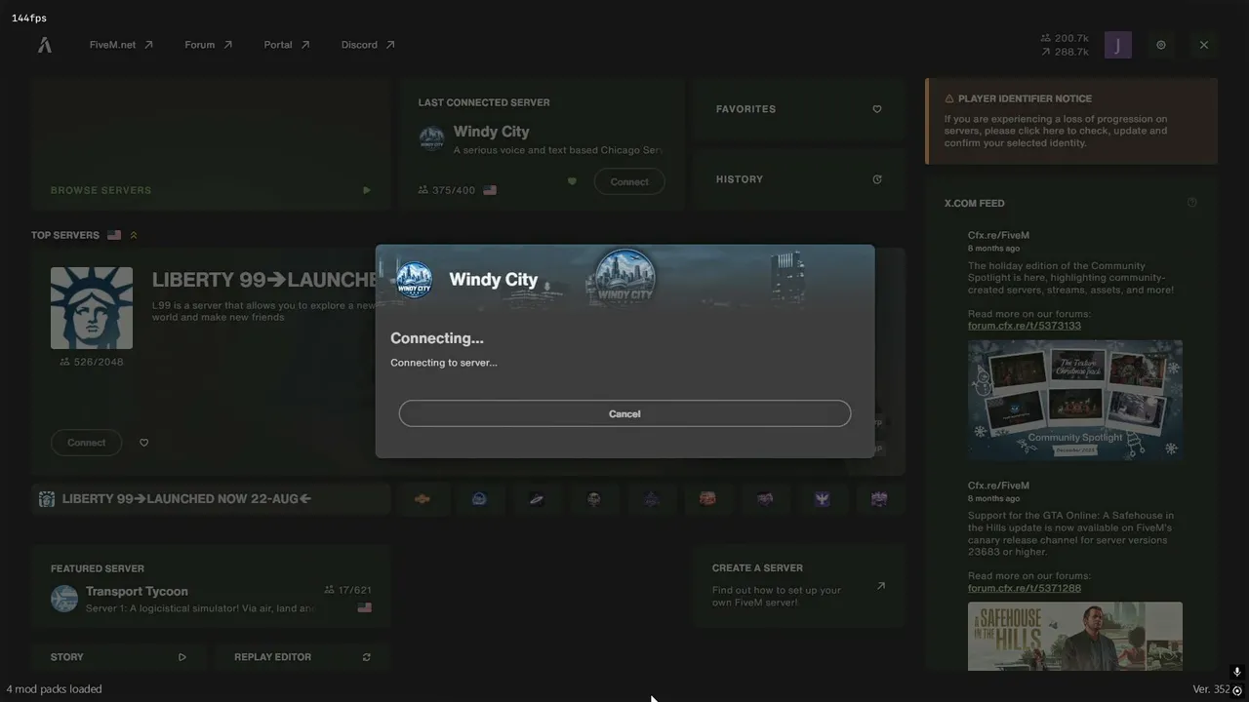Open the History list
This screenshot has width=1249, height=702.
[799, 179]
